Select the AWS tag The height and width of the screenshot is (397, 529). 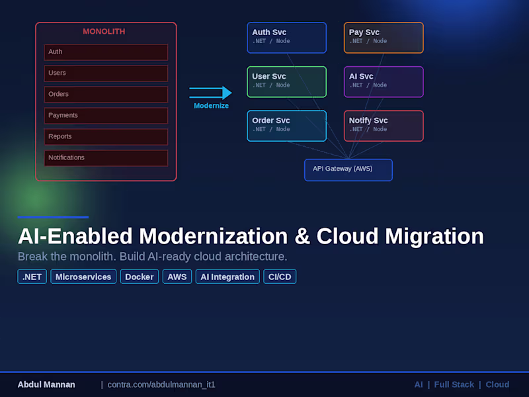click(x=177, y=277)
